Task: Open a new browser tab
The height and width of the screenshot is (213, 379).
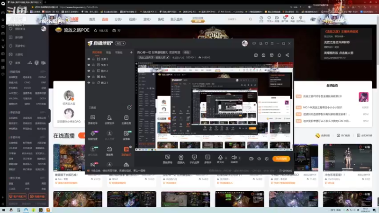Action: coord(45,2)
